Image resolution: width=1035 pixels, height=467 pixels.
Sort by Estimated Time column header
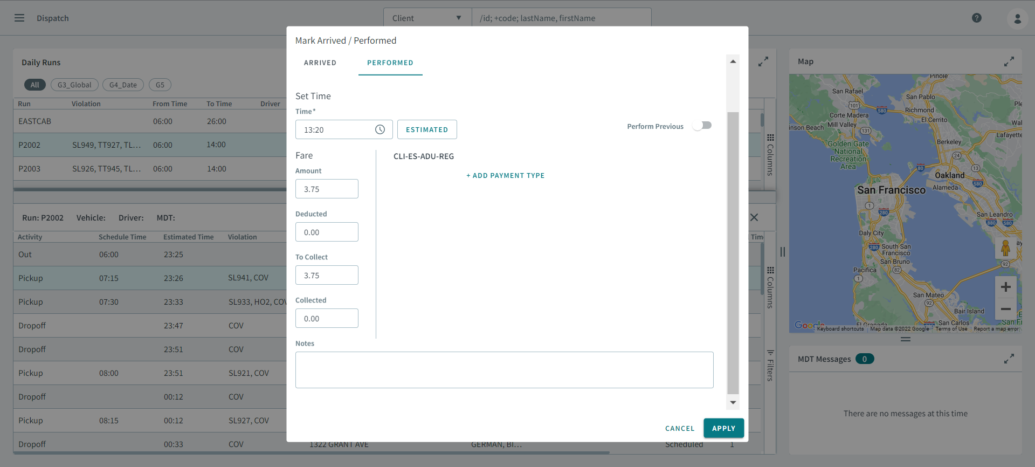coord(189,237)
